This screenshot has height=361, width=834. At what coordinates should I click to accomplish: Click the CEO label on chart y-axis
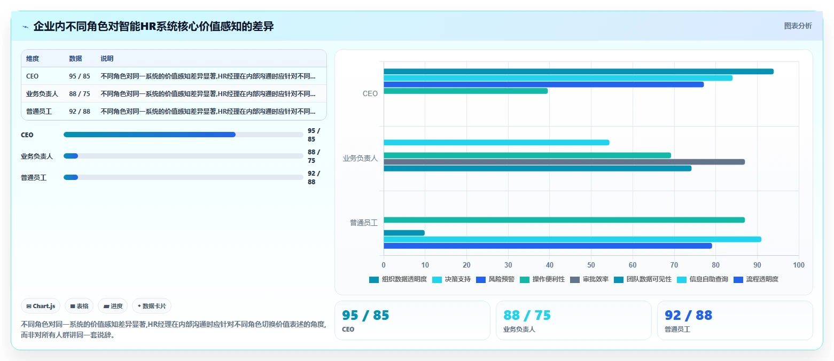370,93
